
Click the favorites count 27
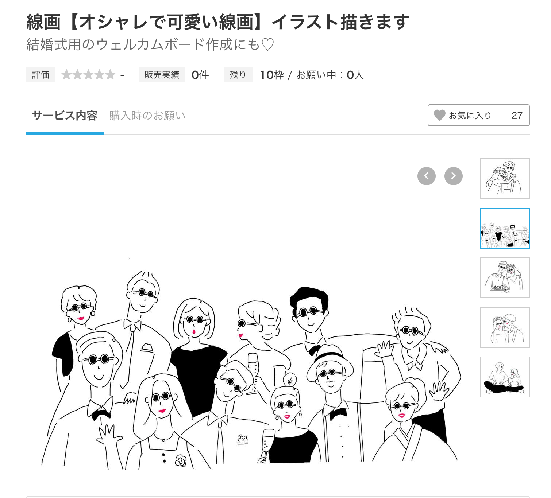point(517,116)
